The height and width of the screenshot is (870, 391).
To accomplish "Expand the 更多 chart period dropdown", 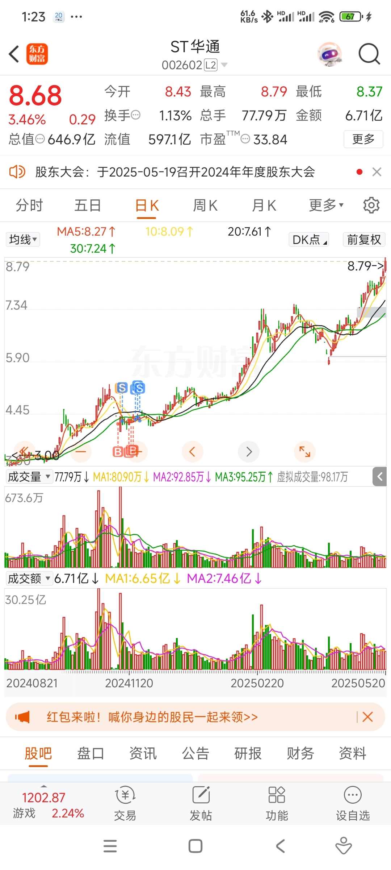I will click(326, 206).
